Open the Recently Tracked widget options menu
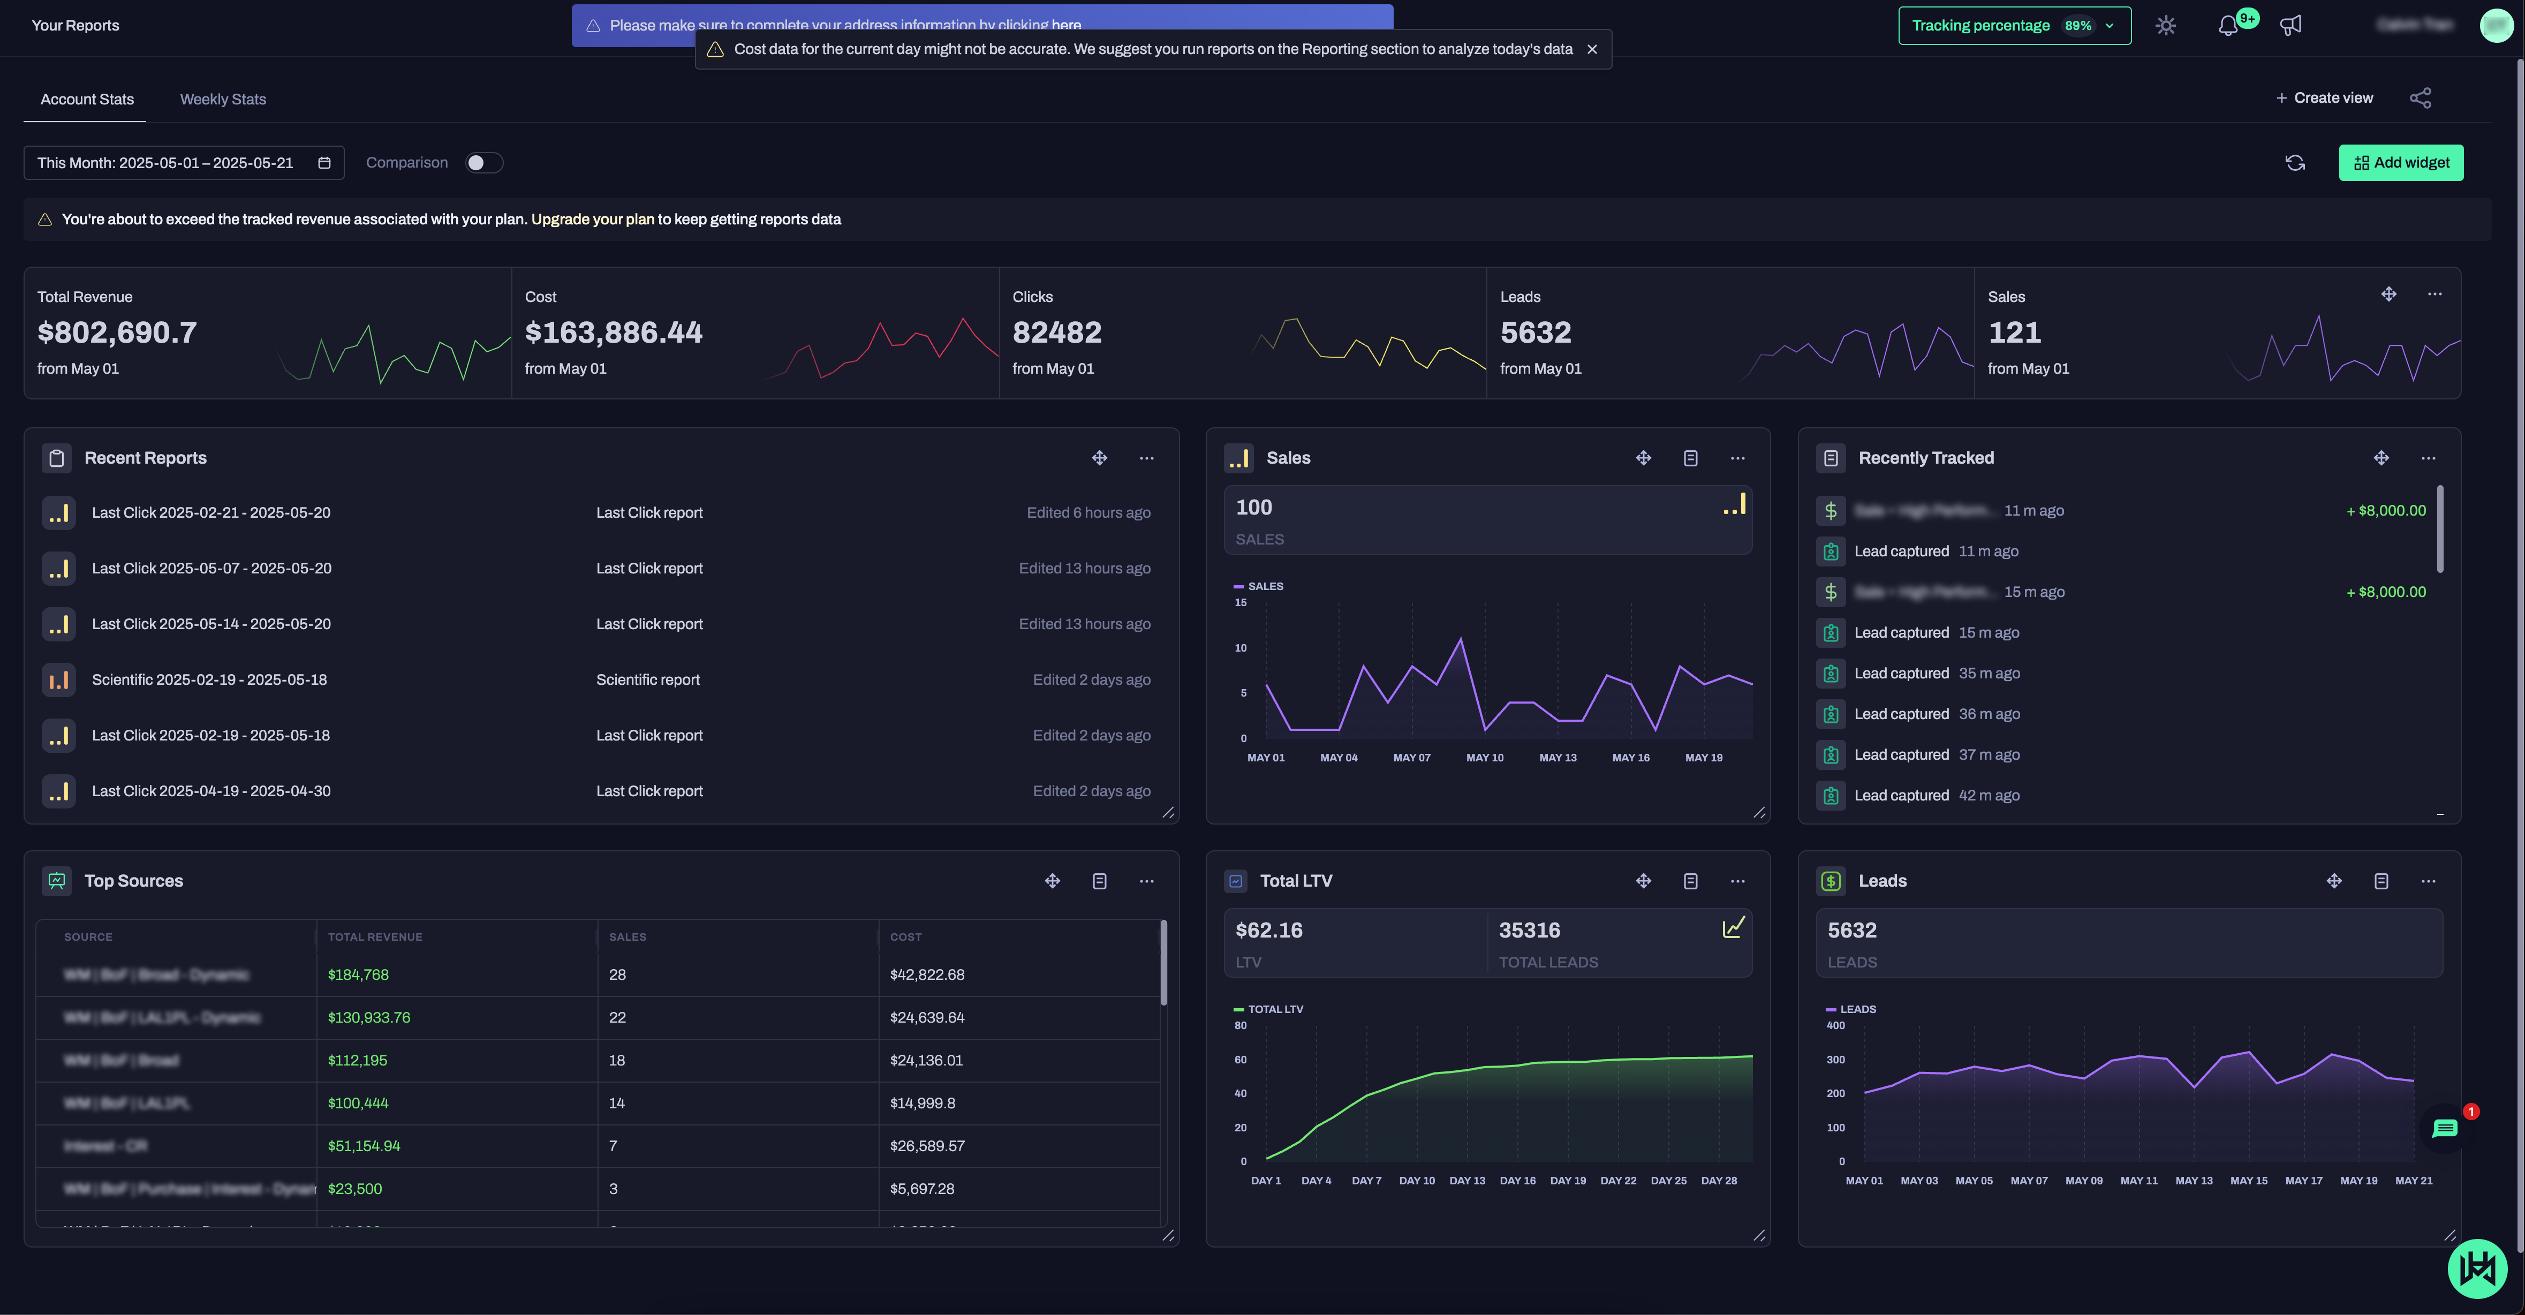 (2428, 458)
